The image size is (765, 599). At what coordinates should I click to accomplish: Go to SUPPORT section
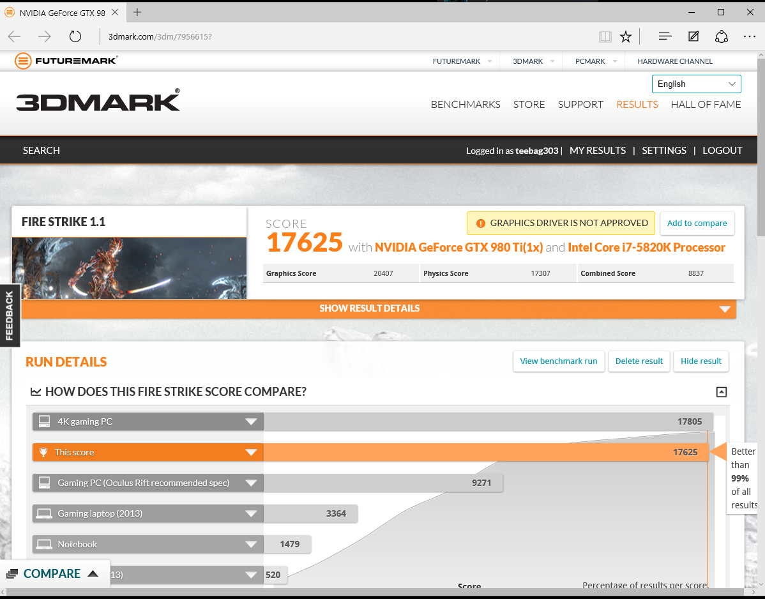tap(580, 104)
